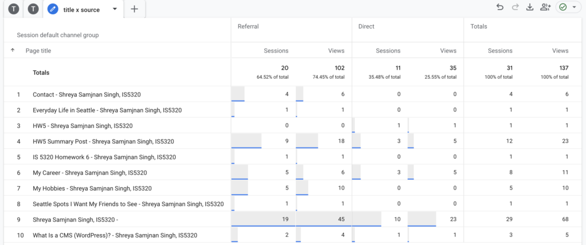This screenshot has height=245, width=586.
Task: Click Views header under Totals column
Action: (560, 50)
